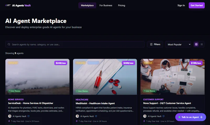Switch to list view
Viewport: 210px width, 125px height.
tap(202, 44)
